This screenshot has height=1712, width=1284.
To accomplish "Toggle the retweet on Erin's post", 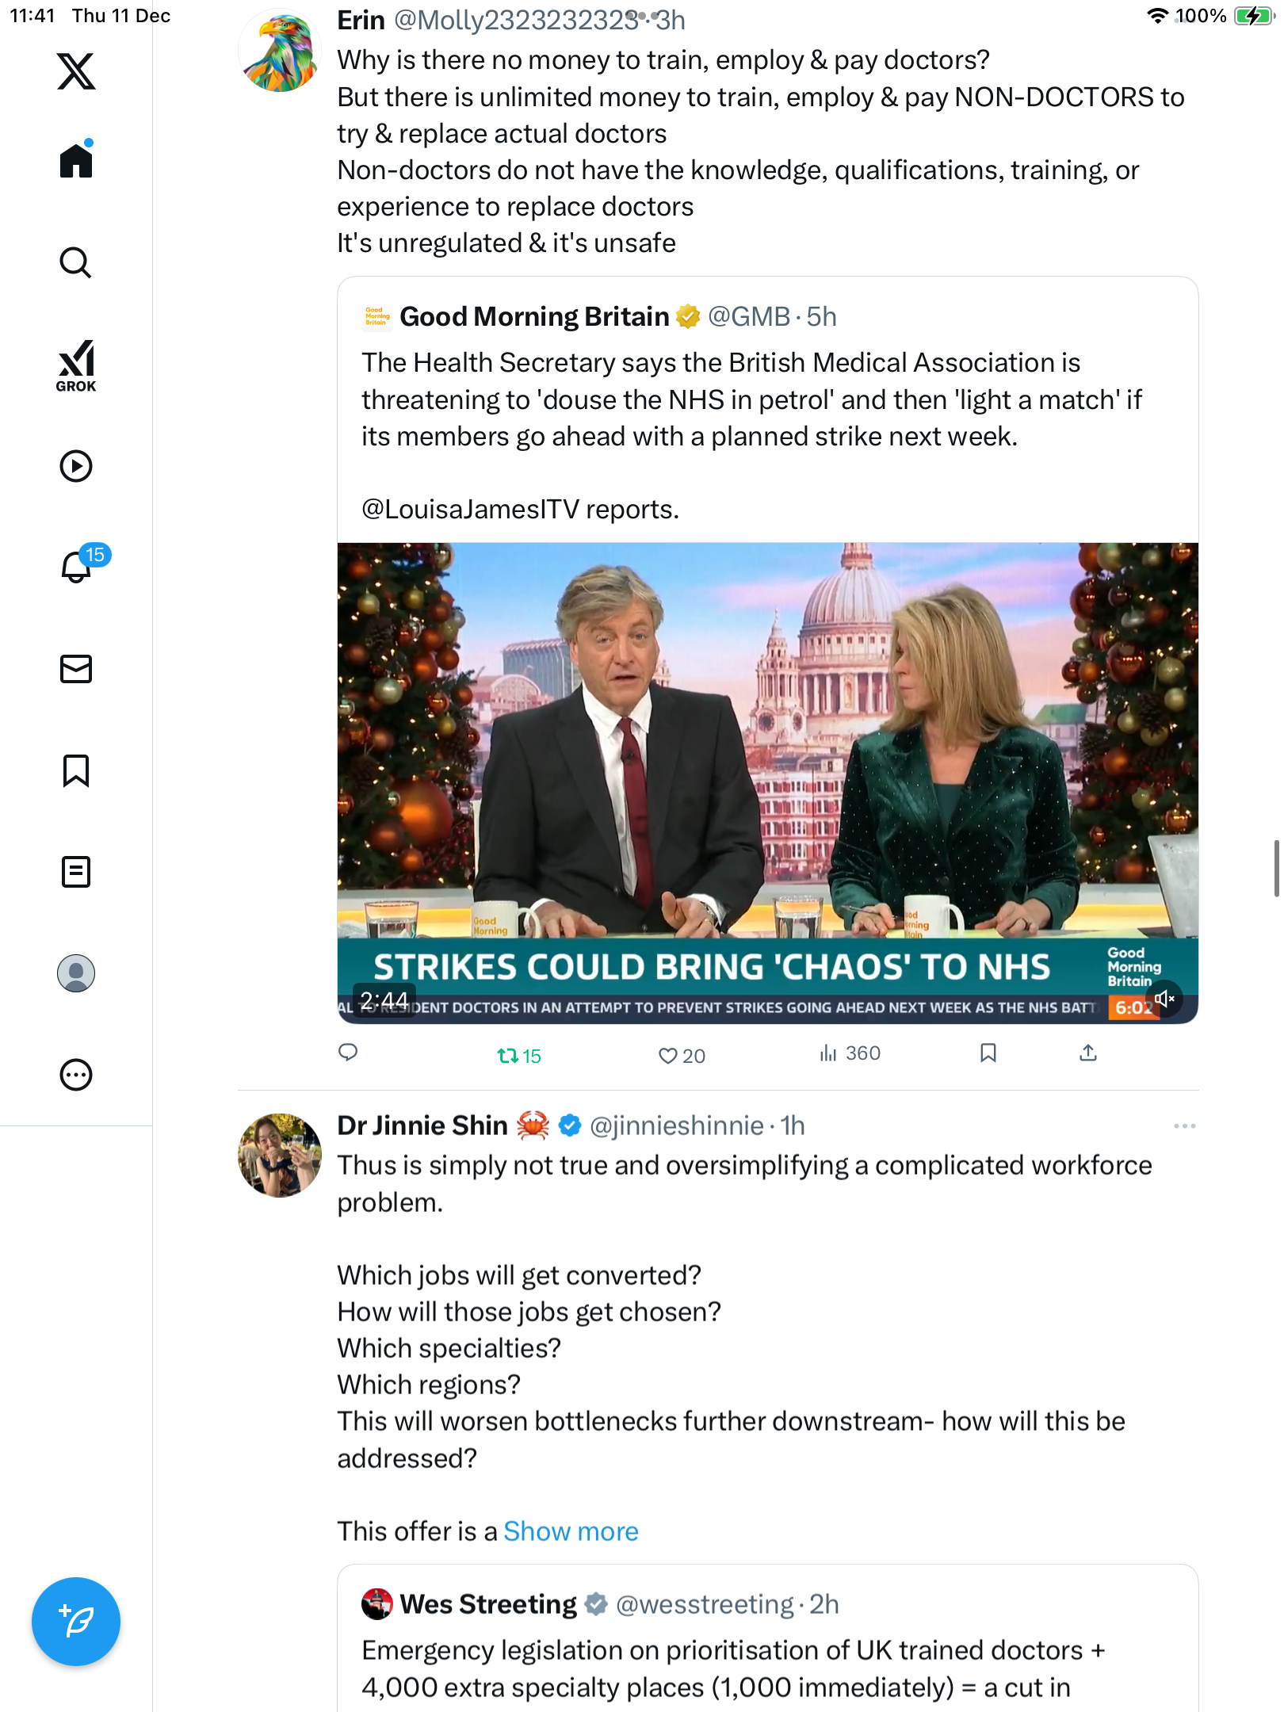I will 519,1055.
